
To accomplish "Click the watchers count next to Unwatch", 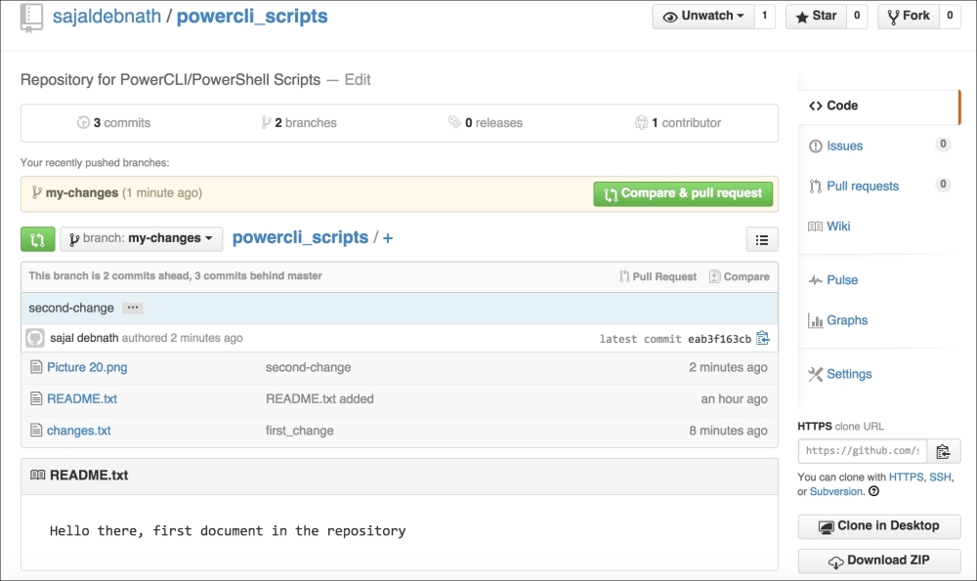I will click(765, 17).
